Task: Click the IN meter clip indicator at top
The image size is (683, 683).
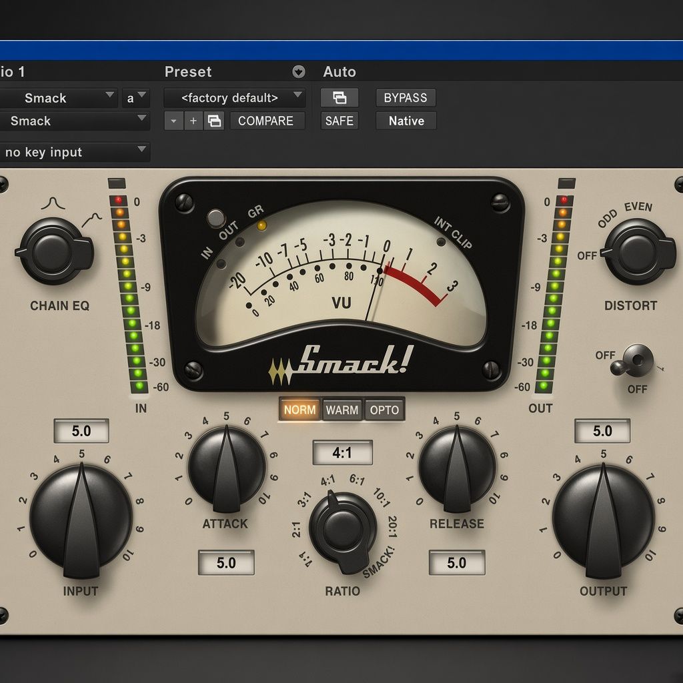Action: (117, 183)
